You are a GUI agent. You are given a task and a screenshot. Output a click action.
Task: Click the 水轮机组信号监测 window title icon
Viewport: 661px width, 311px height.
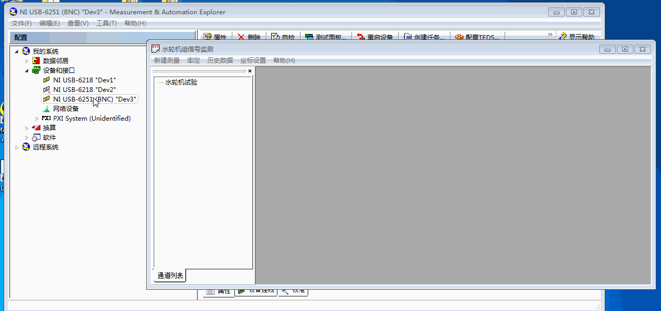pos(155,49)
